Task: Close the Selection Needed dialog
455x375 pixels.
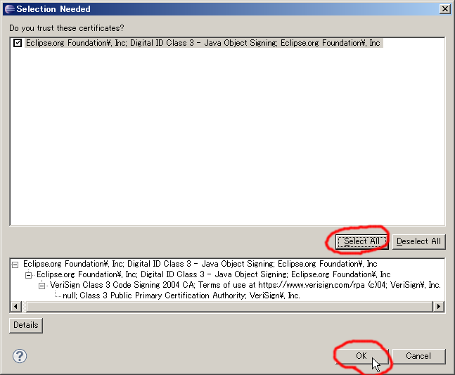Action: (445, 9)
